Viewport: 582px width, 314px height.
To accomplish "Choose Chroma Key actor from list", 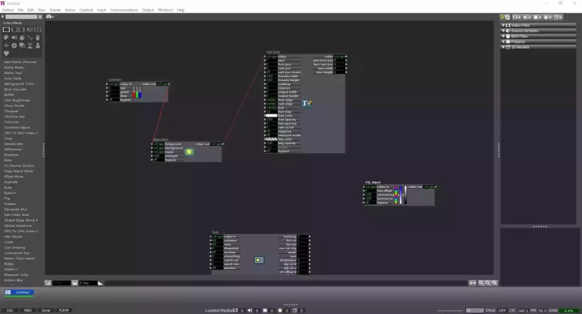I will pyautogui.click(x=14, y=116).
